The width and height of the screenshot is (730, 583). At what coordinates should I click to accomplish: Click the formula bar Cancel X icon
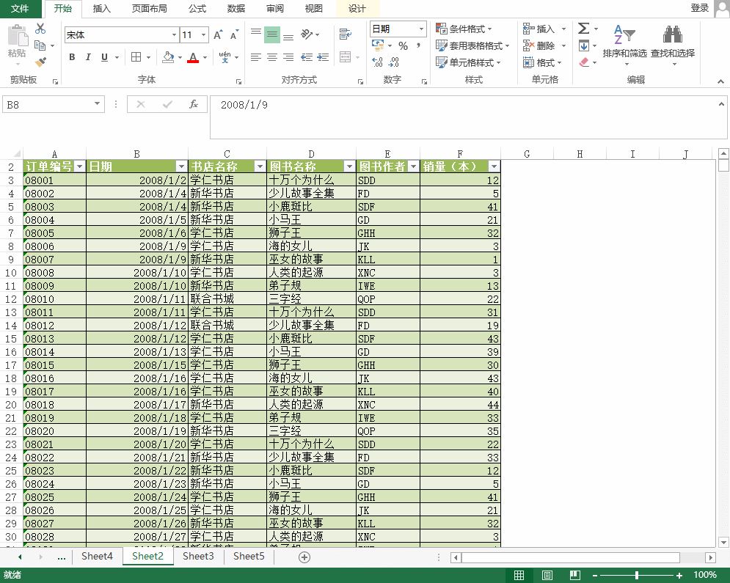pyautogui.click(x=141, y=105)
